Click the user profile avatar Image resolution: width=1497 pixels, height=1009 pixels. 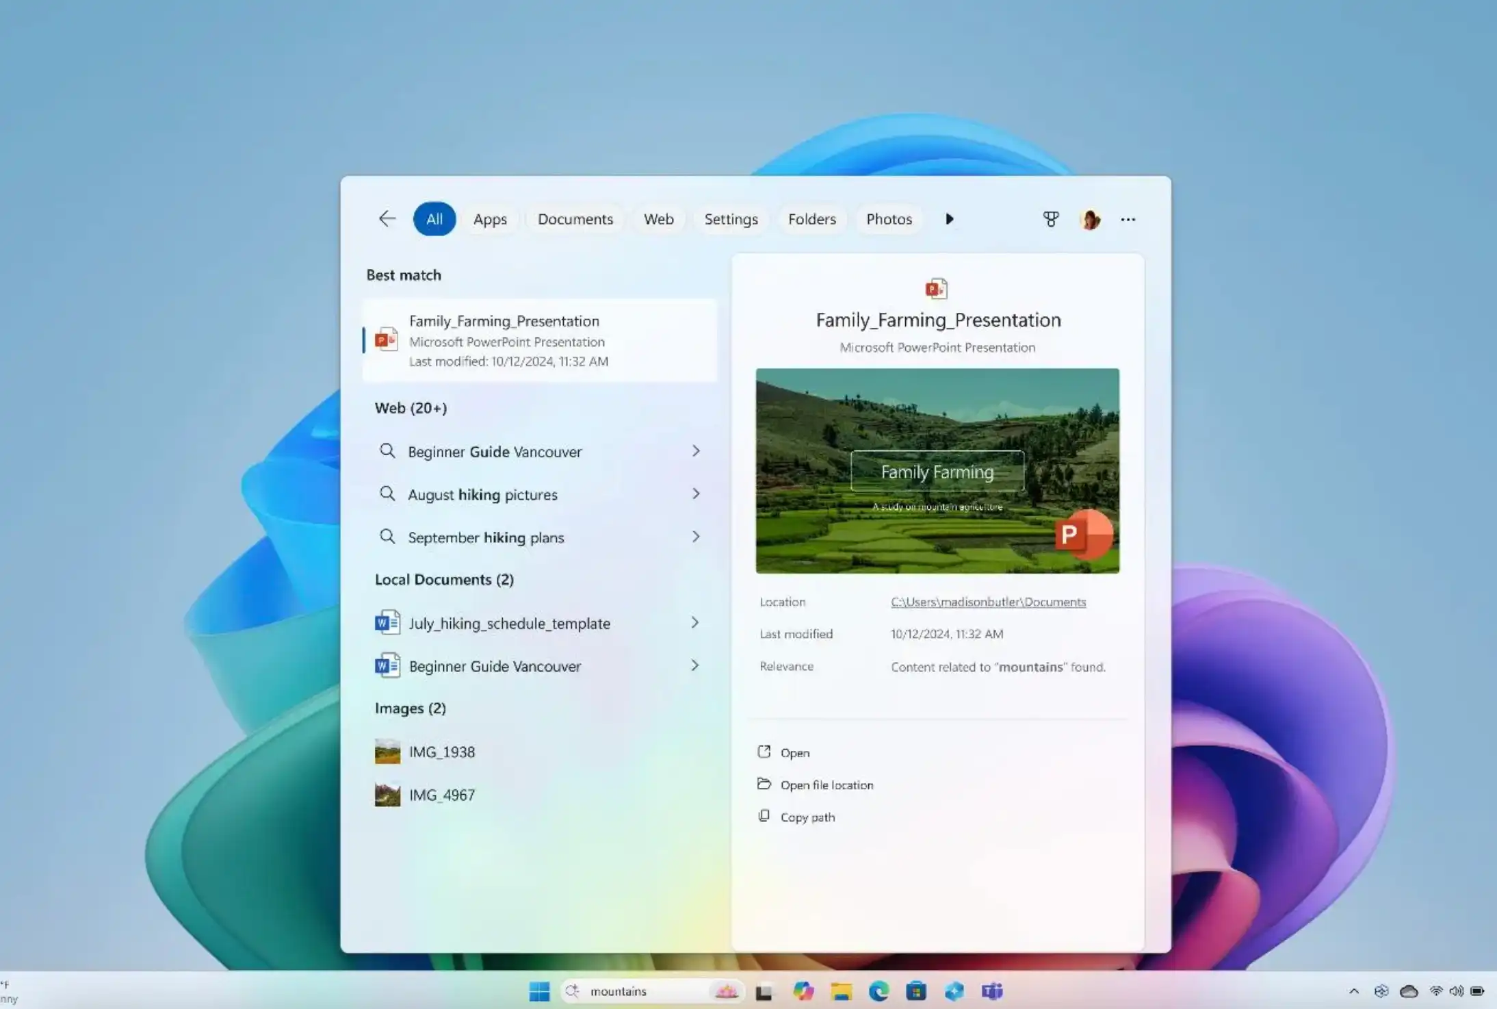[x=1090, y=219]
